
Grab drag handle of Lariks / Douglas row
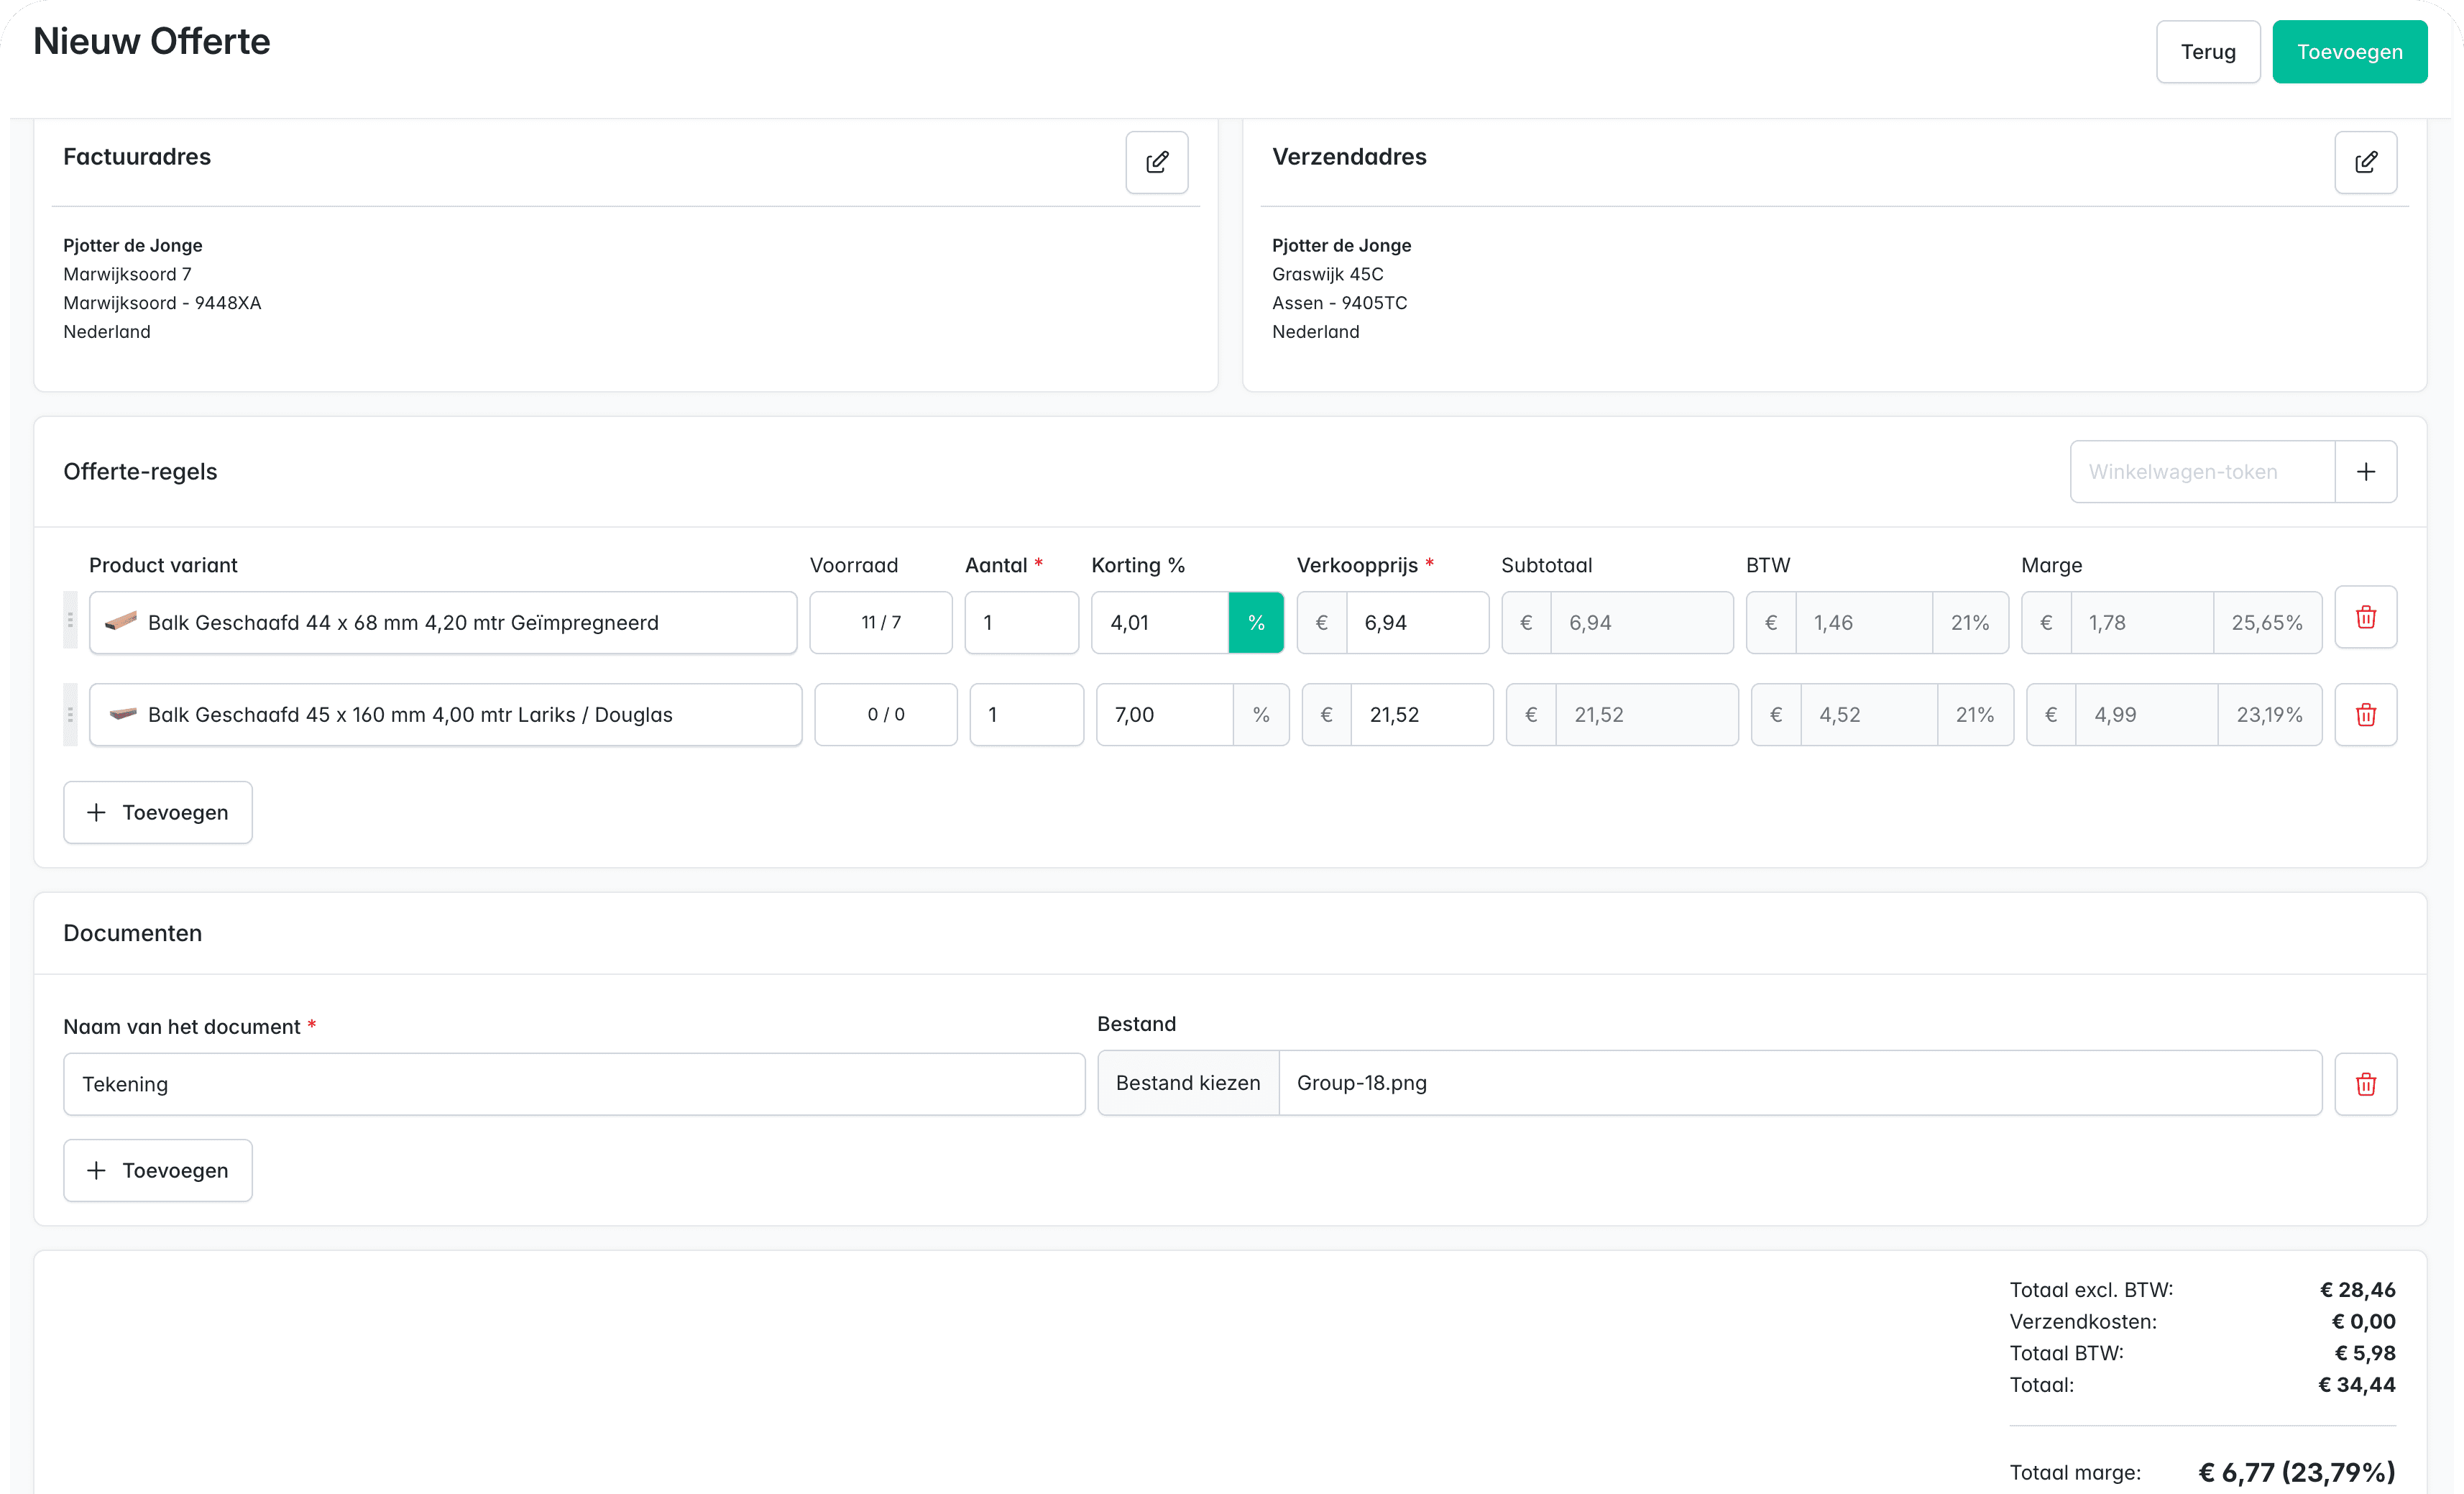click(x=70, y=715)
